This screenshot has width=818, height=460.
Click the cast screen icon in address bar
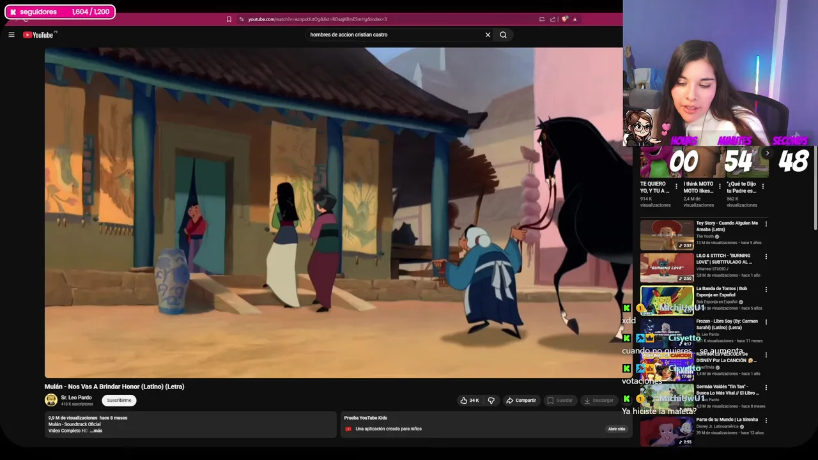[x=542, y=19]
